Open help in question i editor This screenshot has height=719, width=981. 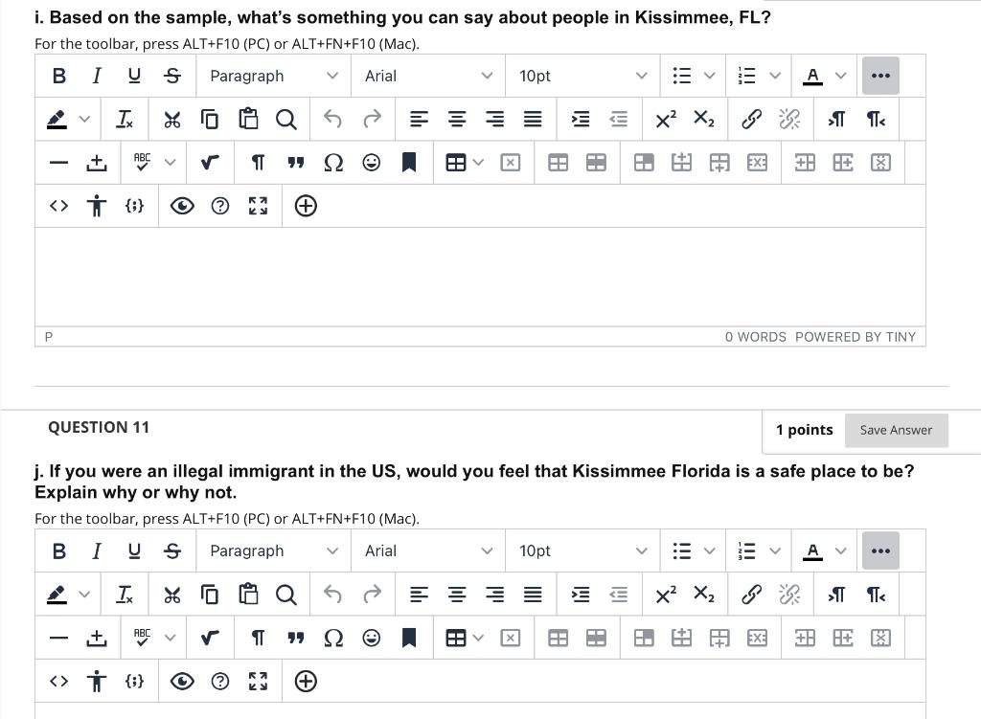[x=220, y=206]
